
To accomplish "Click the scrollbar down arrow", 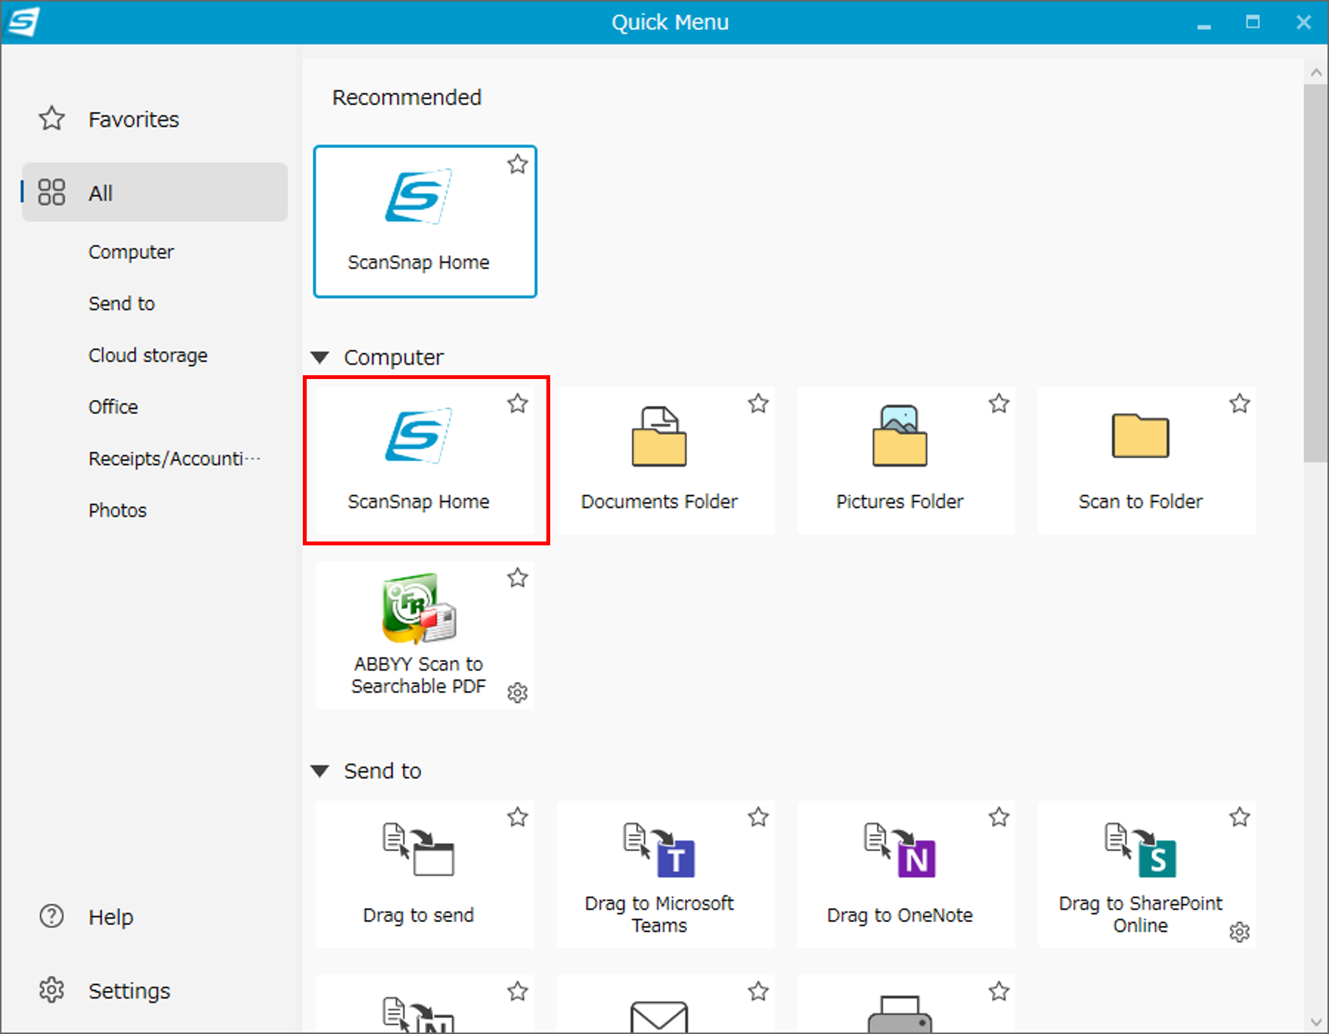I will 1316,1022.
